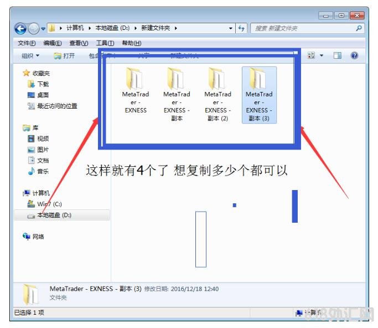Click the 修改日期 2016/12/18 12:40 text

pyautogui.click(x=182, y=289)
